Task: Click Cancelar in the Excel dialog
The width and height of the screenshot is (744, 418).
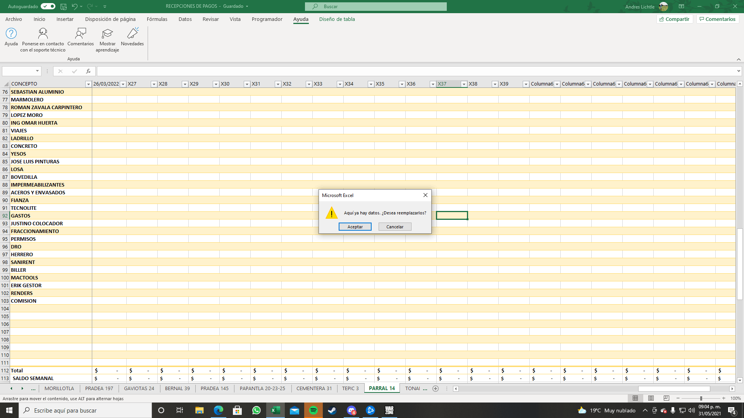Action: pos(394,227)
